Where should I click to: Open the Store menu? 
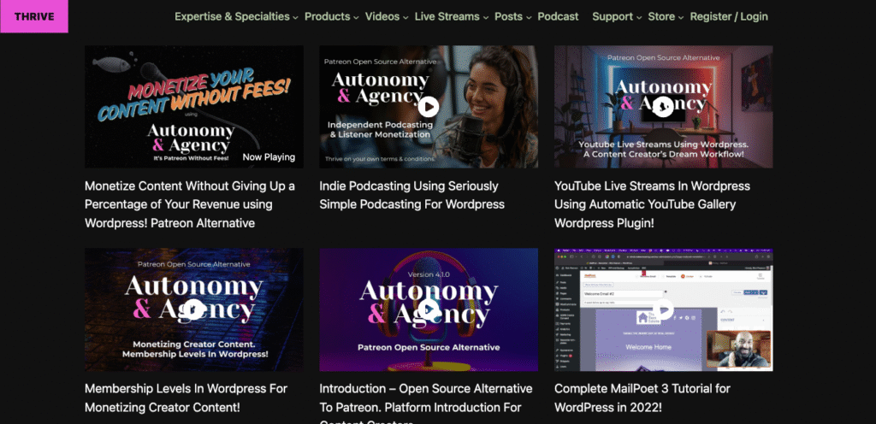(x=666, y=16)
